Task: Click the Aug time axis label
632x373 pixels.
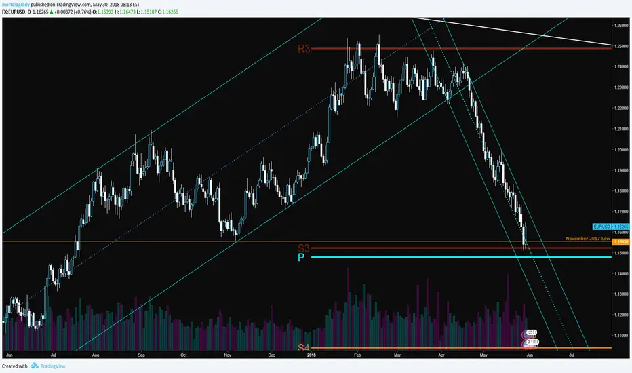Action: pyautogui.click(x=96, y=355)
